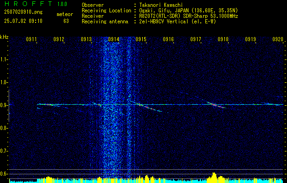
Task: Click the 0.9 frequency axis label
Action: pos(4,105)
